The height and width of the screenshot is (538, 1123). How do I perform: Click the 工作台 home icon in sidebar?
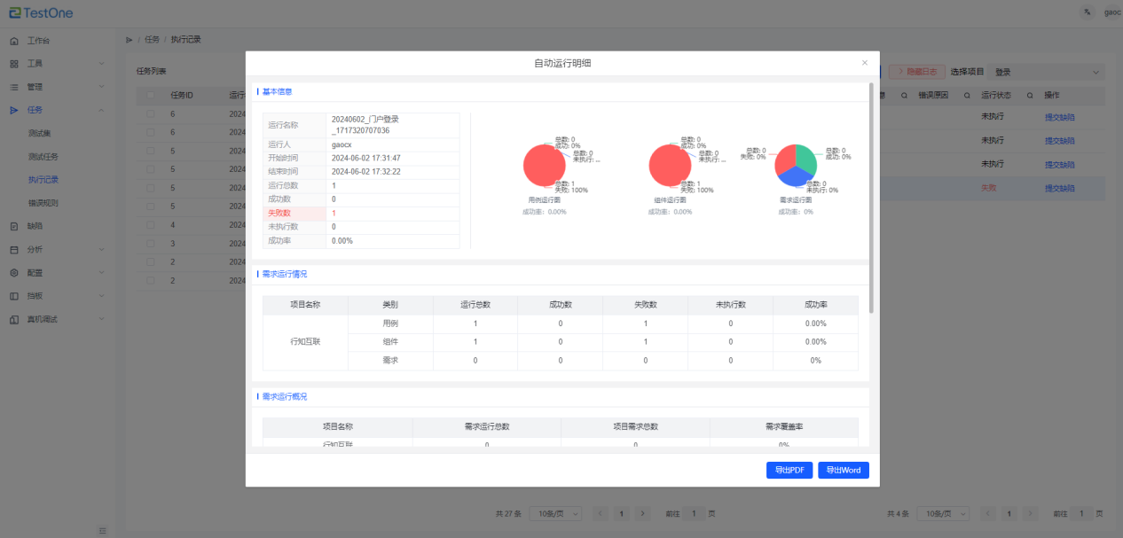14,41
